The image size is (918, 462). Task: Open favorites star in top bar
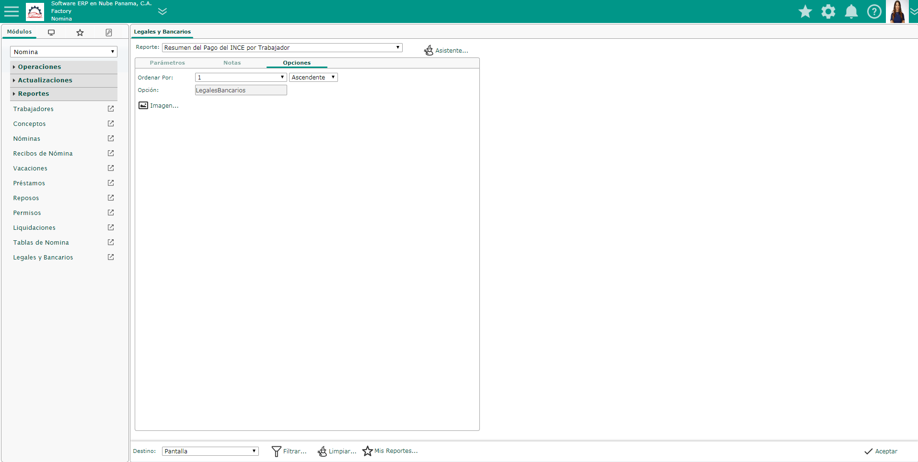click(x=805, y=11)
